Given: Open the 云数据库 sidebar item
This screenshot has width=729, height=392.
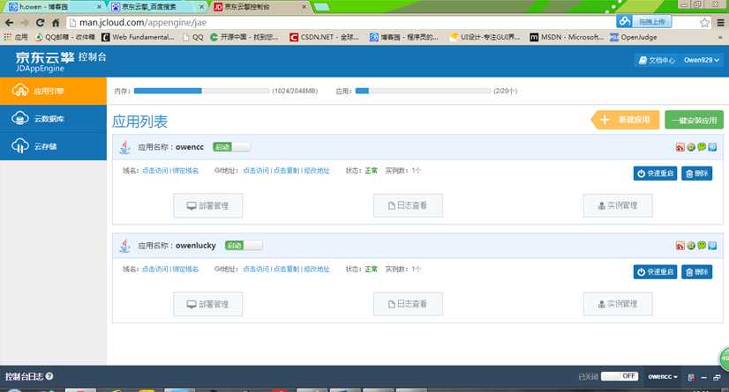Looking at the screenshot, I should [x=53, y=119].
